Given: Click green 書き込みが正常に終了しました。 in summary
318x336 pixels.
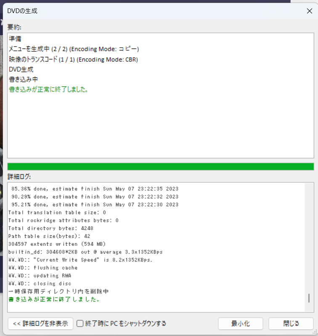Looking at the screenshot, I should [x=49, y=89].
